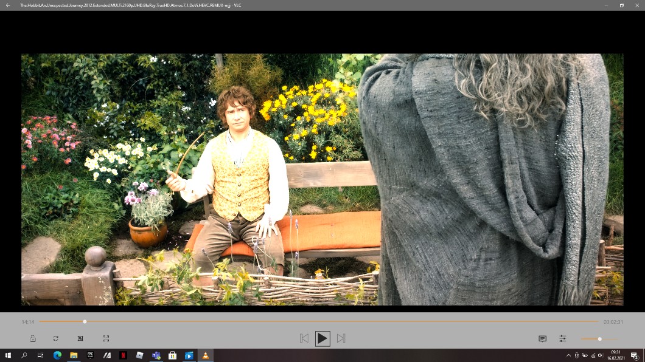645x362 pixels.
Task: Skip to the previous track
Action: [x=304, y=338]
